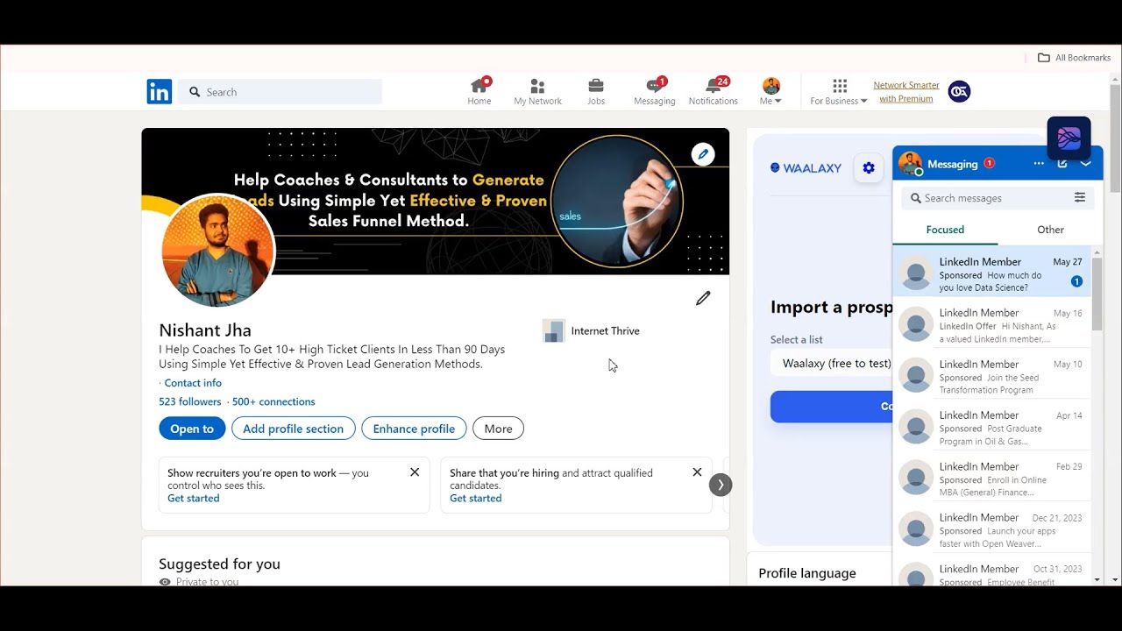
Task: Click the floating purple extension icon
Action: pyautogui.click(x=1069, y=138)
